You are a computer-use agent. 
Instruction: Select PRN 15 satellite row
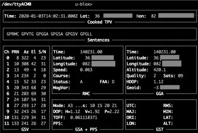tap(26, 82)
